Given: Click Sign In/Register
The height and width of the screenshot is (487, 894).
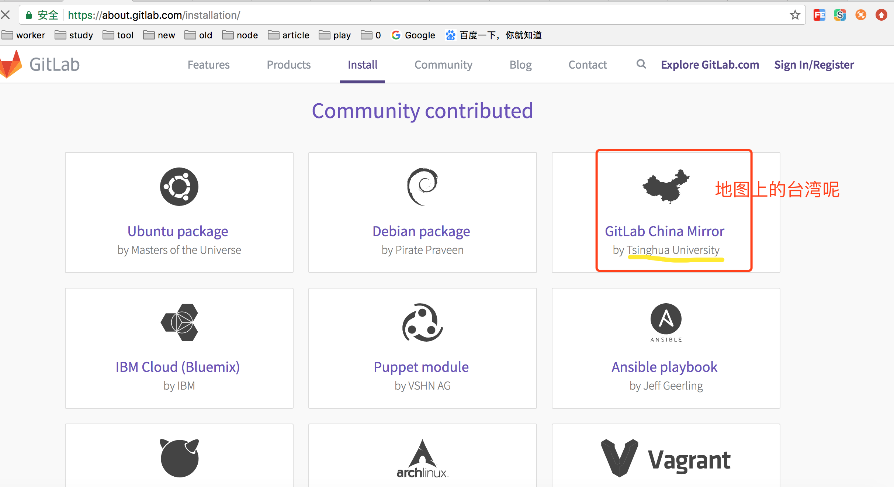Looking at the screenshot, I should click(x=814, y=65).
